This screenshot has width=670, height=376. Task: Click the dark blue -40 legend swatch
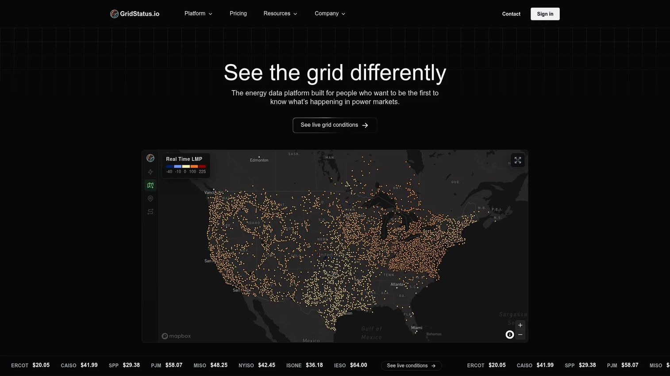pyautogui.click(x=170, y=167)
